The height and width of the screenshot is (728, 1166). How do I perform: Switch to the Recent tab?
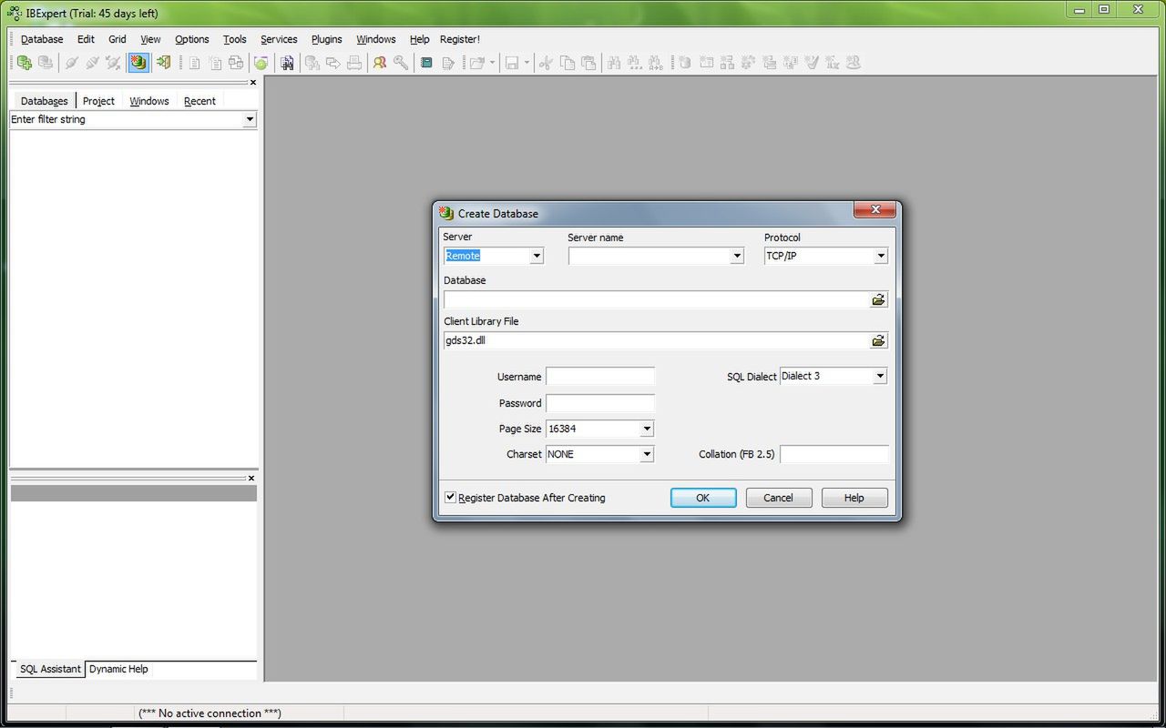click(x=199, y=101)
